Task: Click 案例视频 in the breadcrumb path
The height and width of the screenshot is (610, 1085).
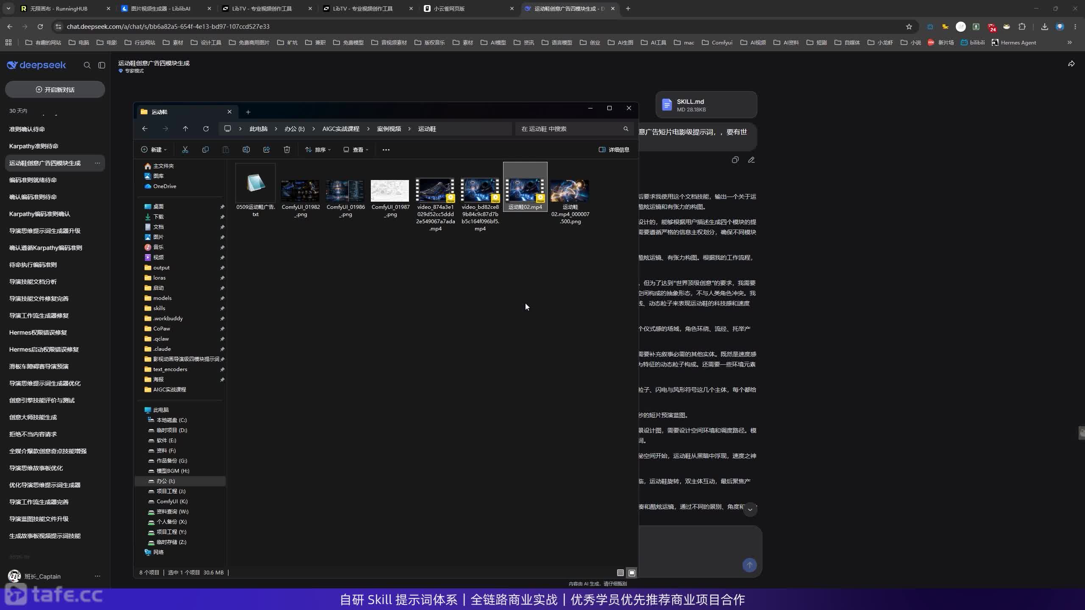Action: (389, 129)
